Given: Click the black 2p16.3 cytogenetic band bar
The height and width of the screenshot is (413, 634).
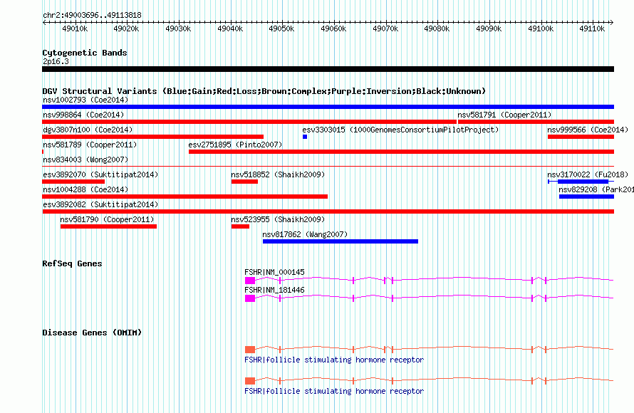Looking at the screenshot, I should tap(328, 69).
